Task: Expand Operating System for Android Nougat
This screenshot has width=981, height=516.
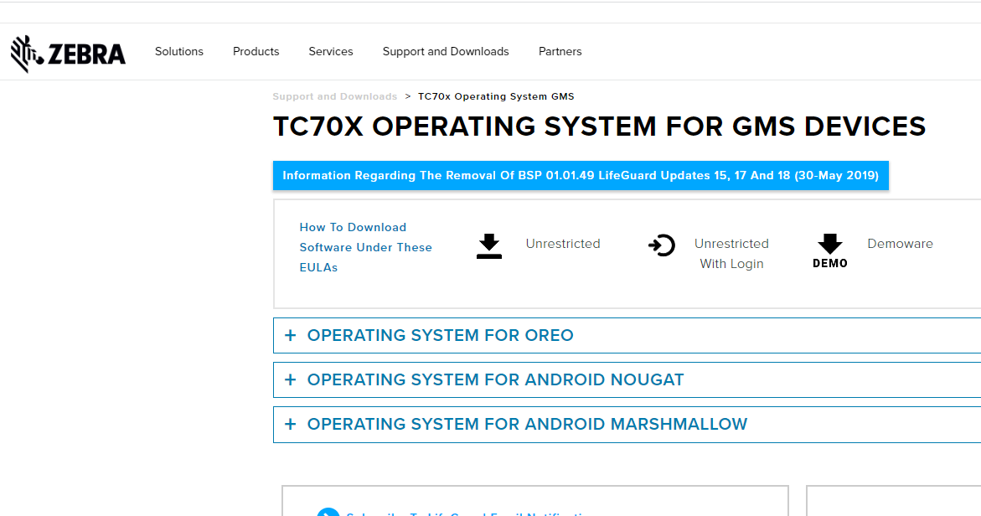Action: [x=495, y=379]
